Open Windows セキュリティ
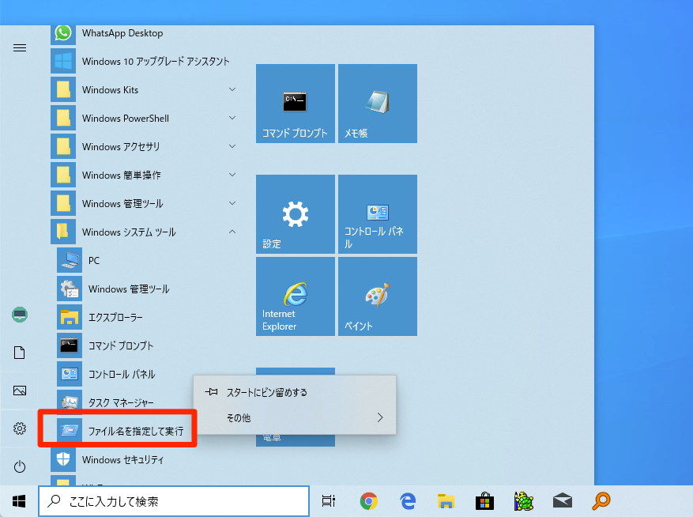 [x=145, y=459]
